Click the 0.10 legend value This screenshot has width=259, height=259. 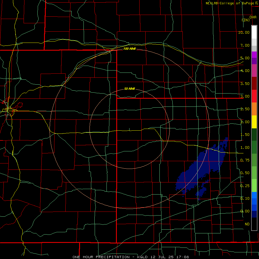tap(245, 198)
